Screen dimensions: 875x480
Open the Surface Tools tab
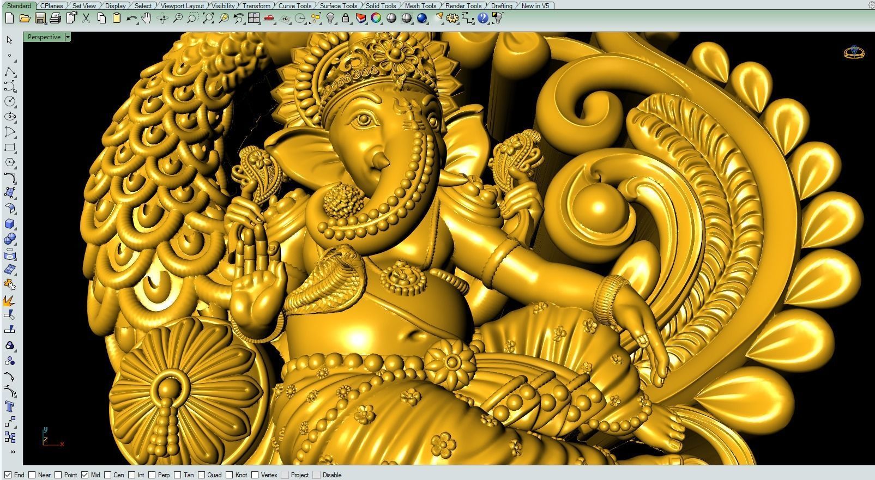339,5
